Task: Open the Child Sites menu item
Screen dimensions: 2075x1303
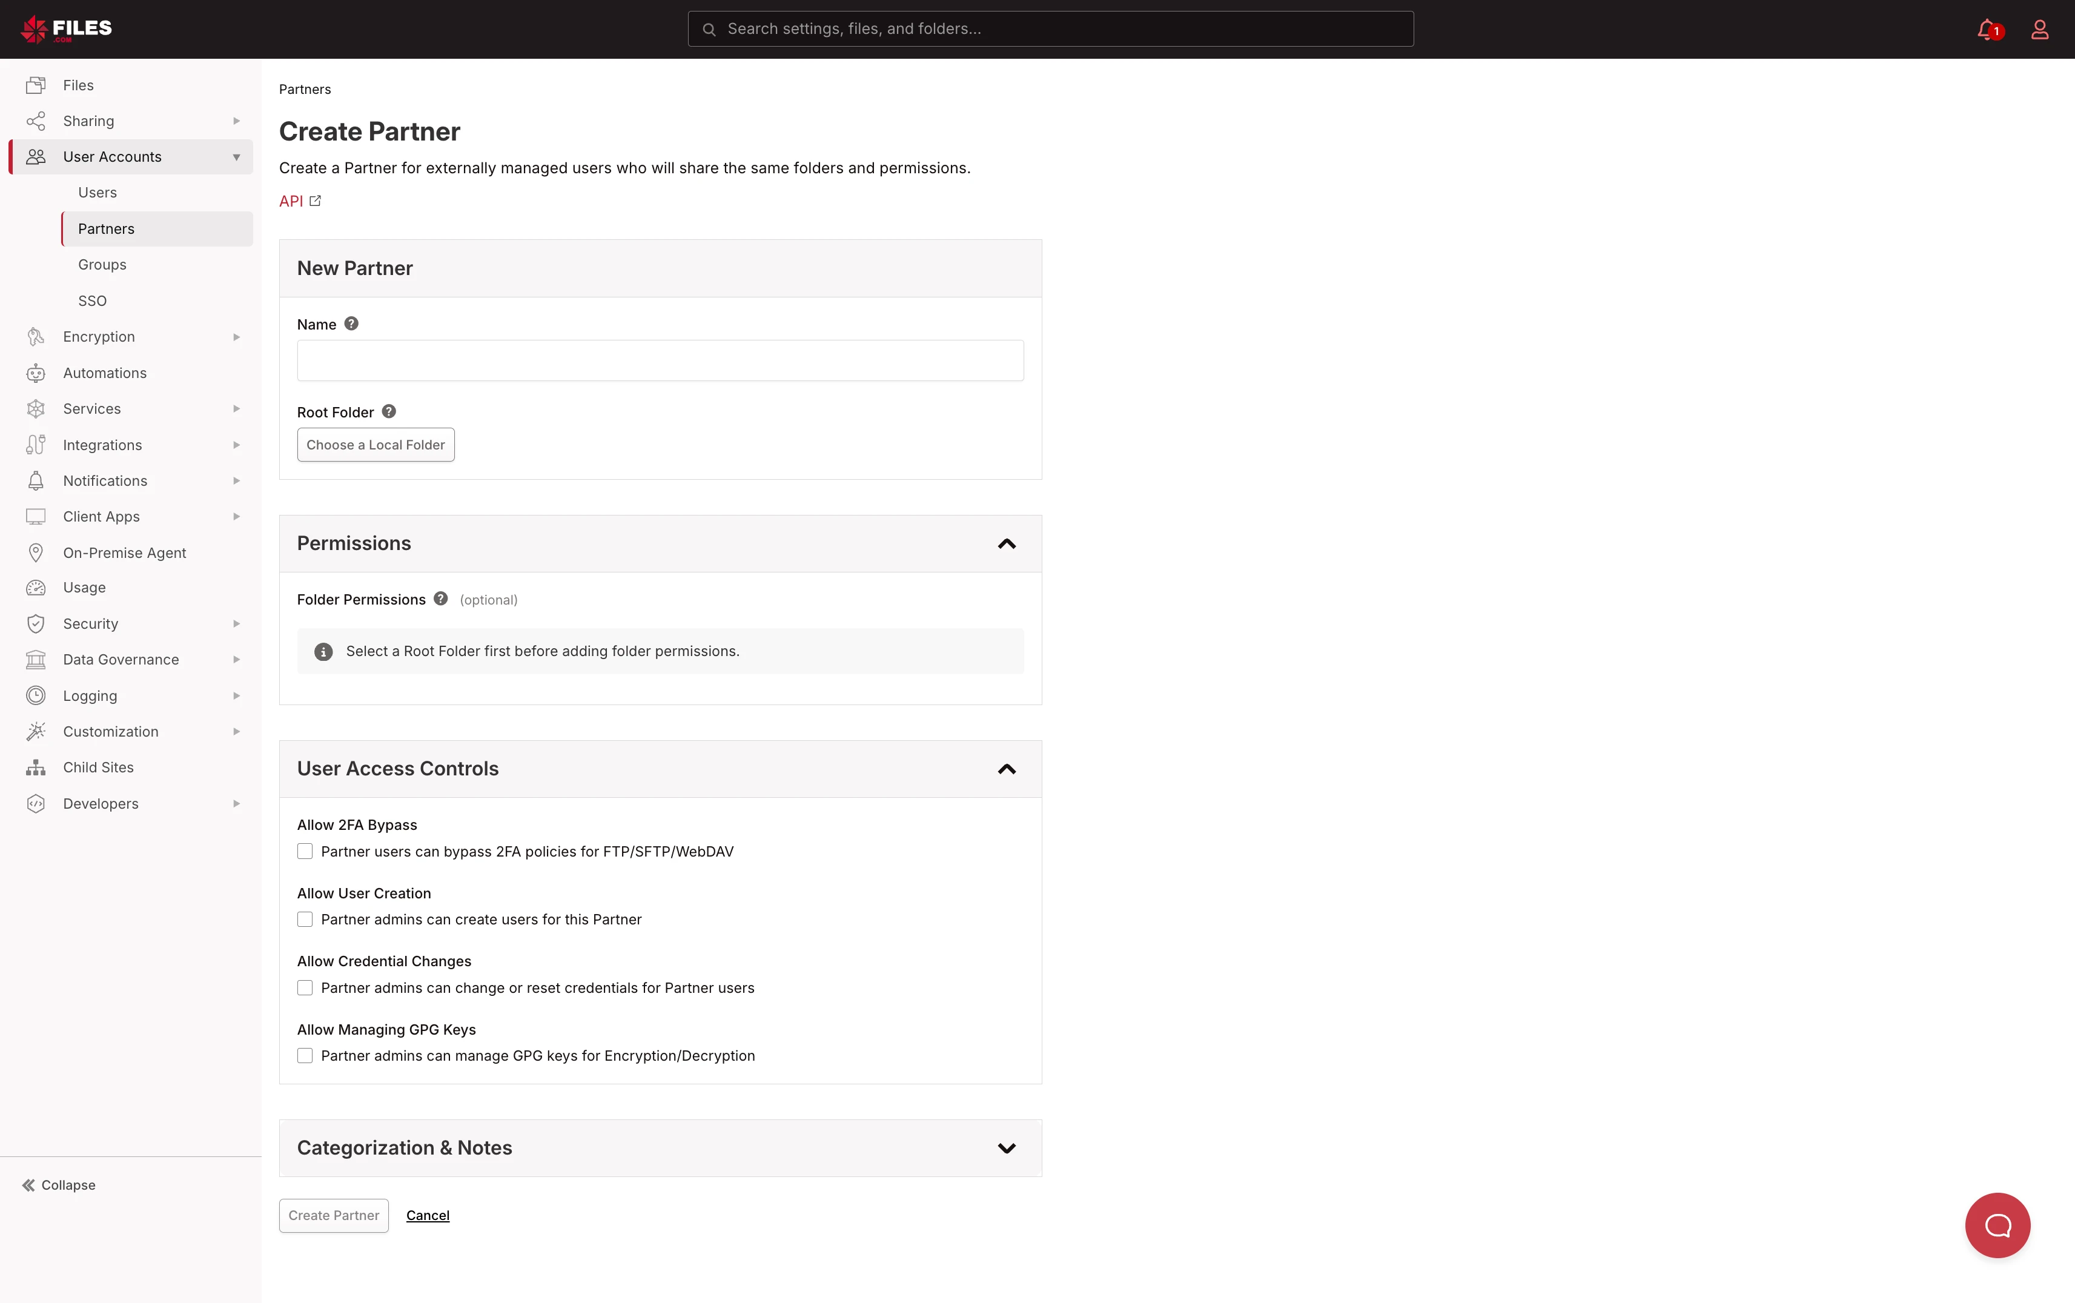Action: tap(131, 767)
